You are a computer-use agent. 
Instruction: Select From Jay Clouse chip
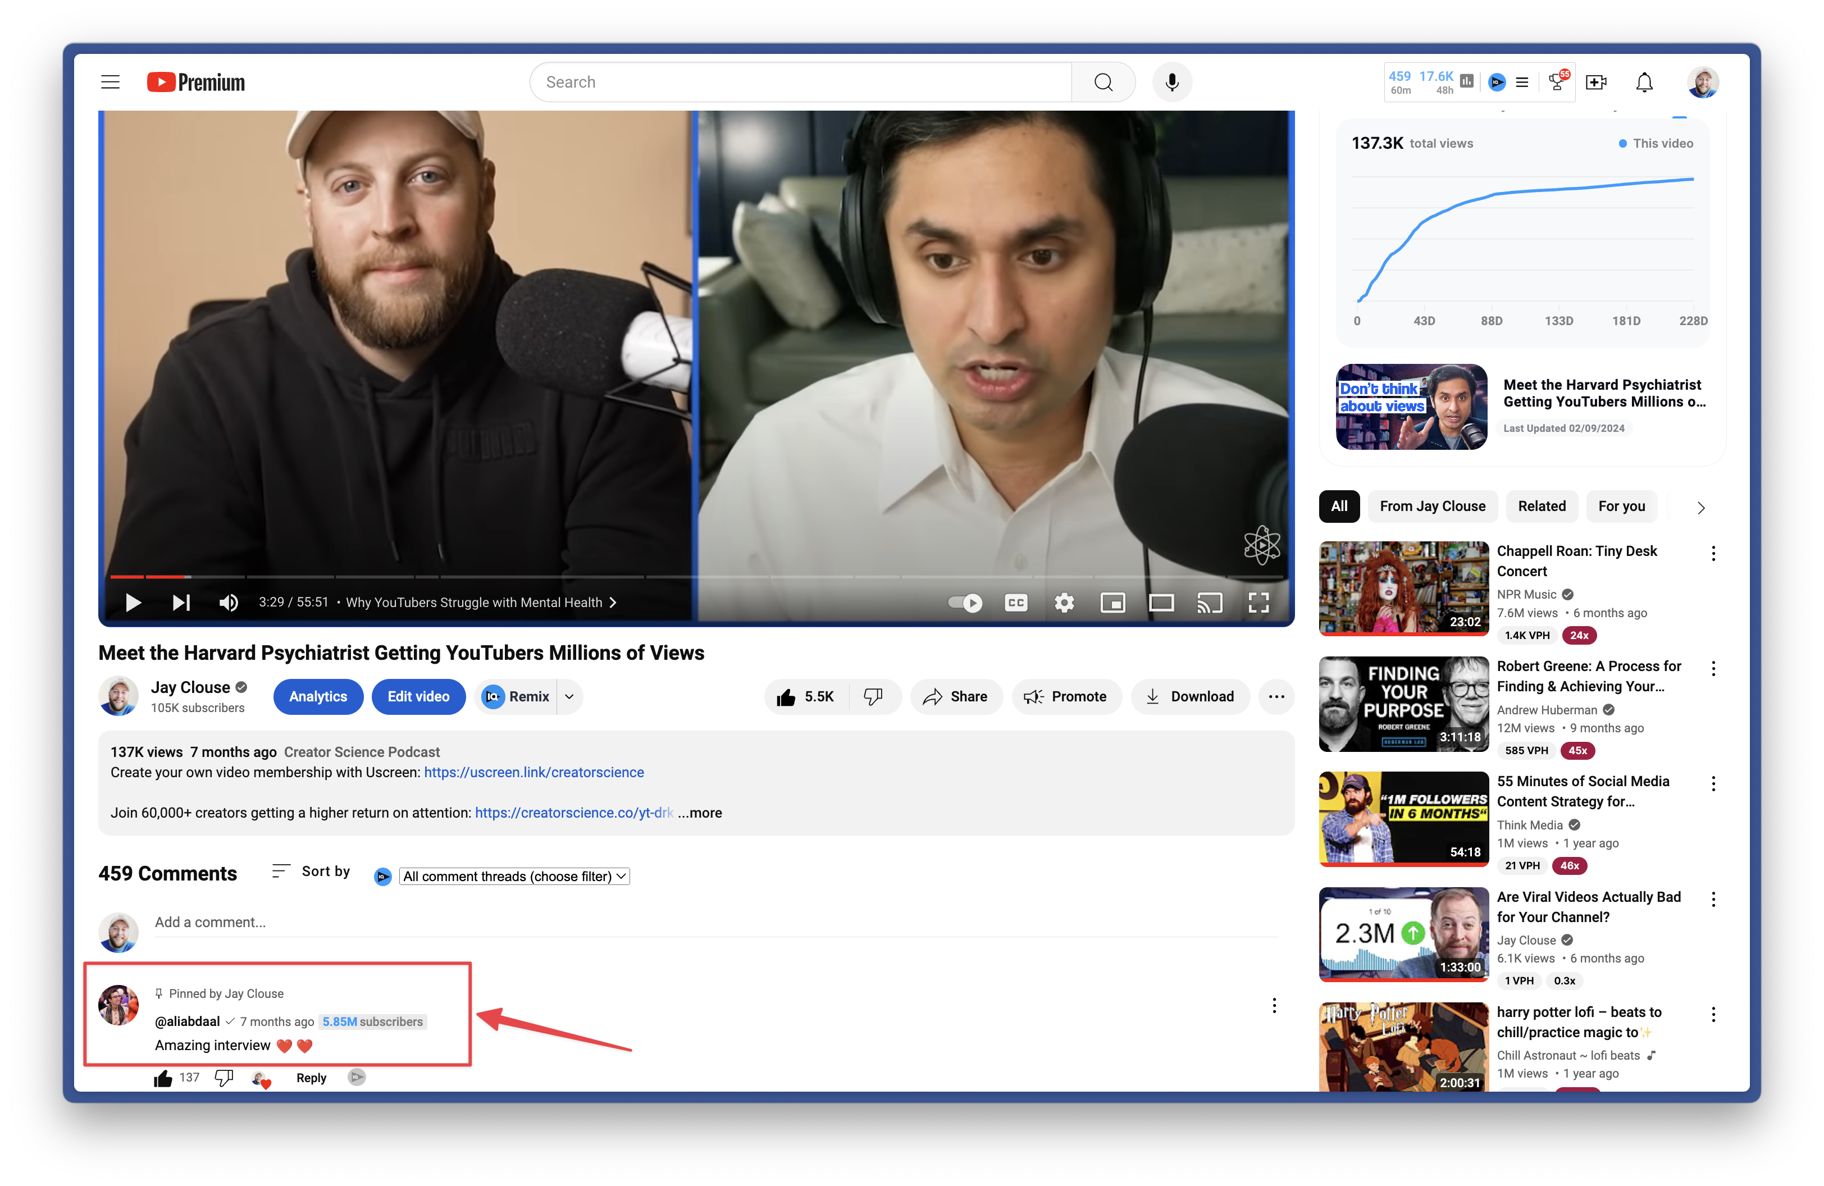coord(1433,507)
